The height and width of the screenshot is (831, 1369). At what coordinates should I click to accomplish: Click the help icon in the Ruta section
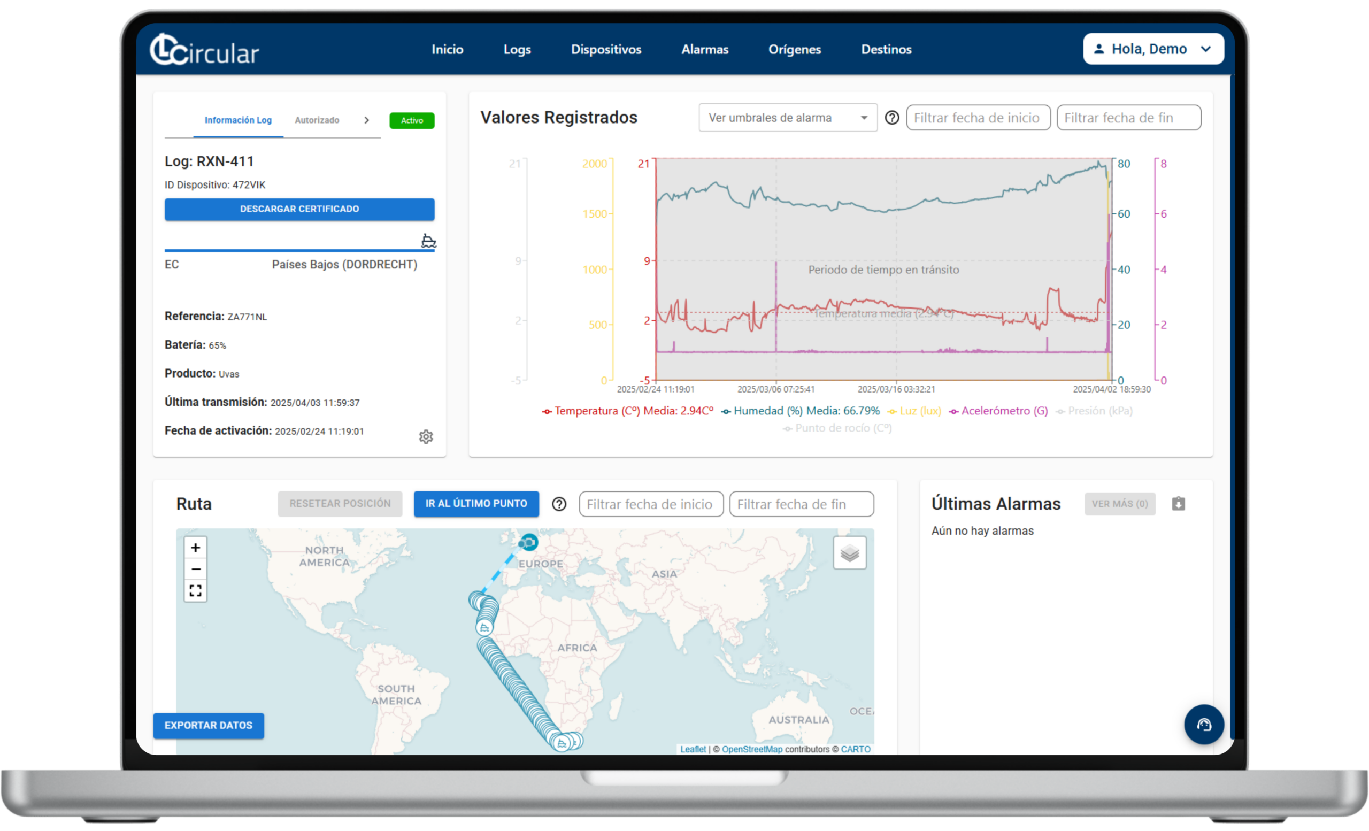pyautogui.click(x=559, y=504)
